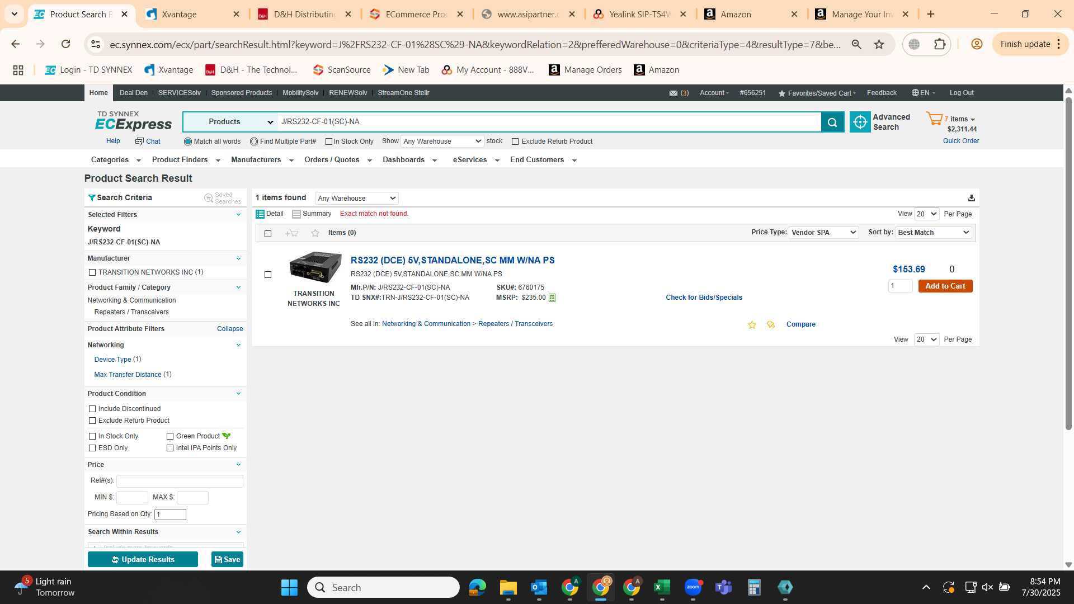Save the search criteria
Screen dimensions: 1074x604
tap(227, 560)
